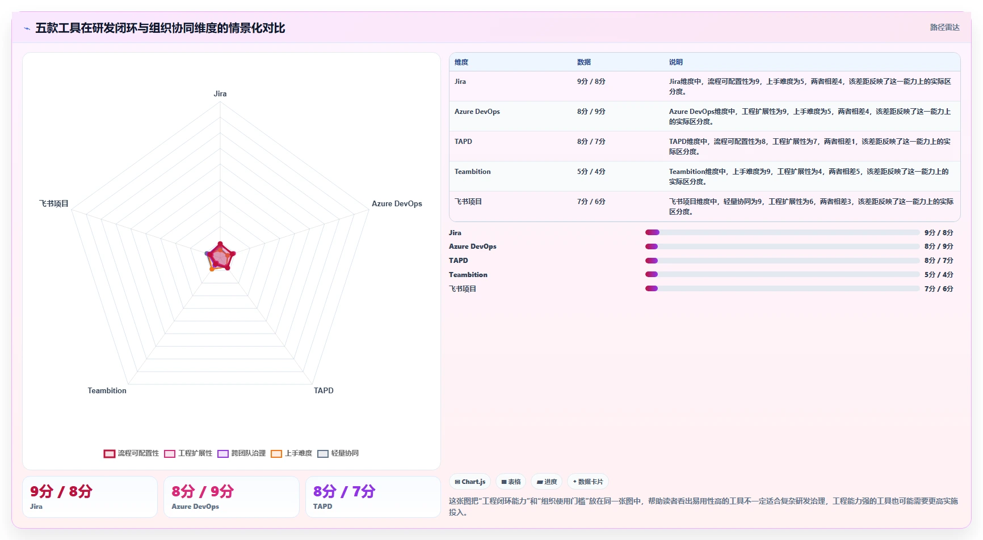The image size is (983, 540).
Task: Click the 5分 / 4分 value in the table
Action: [591, 172]
